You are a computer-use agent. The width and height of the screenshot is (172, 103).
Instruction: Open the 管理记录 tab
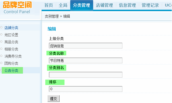point(150,5)
